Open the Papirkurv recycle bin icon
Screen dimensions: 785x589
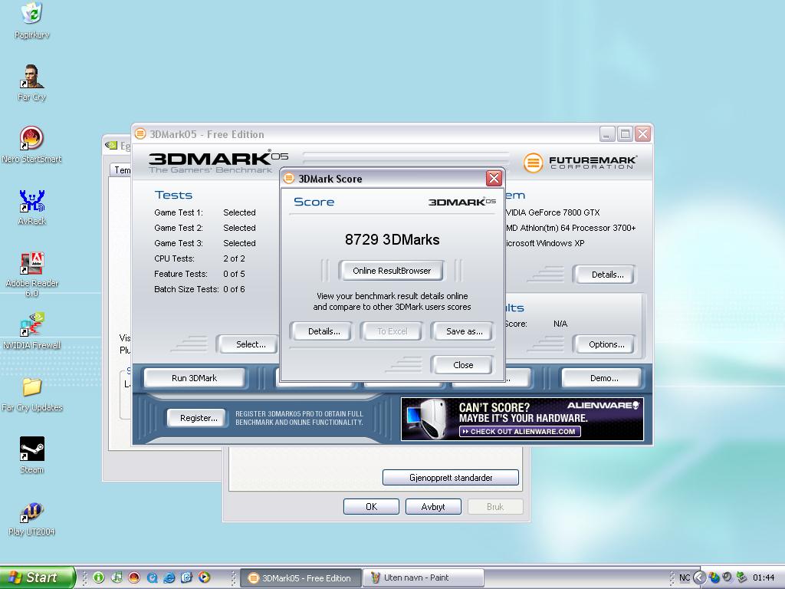coord(32,20)
